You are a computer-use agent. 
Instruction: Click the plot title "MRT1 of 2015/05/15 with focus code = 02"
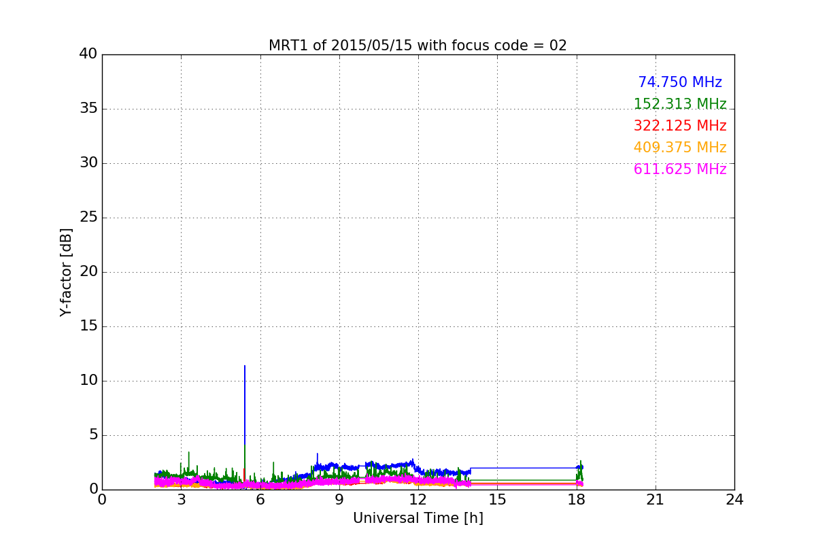coord(418,46)
